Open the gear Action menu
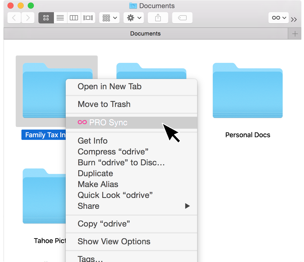Image resolution: width=304 pixels, height=262 pixels. (134, 18)
